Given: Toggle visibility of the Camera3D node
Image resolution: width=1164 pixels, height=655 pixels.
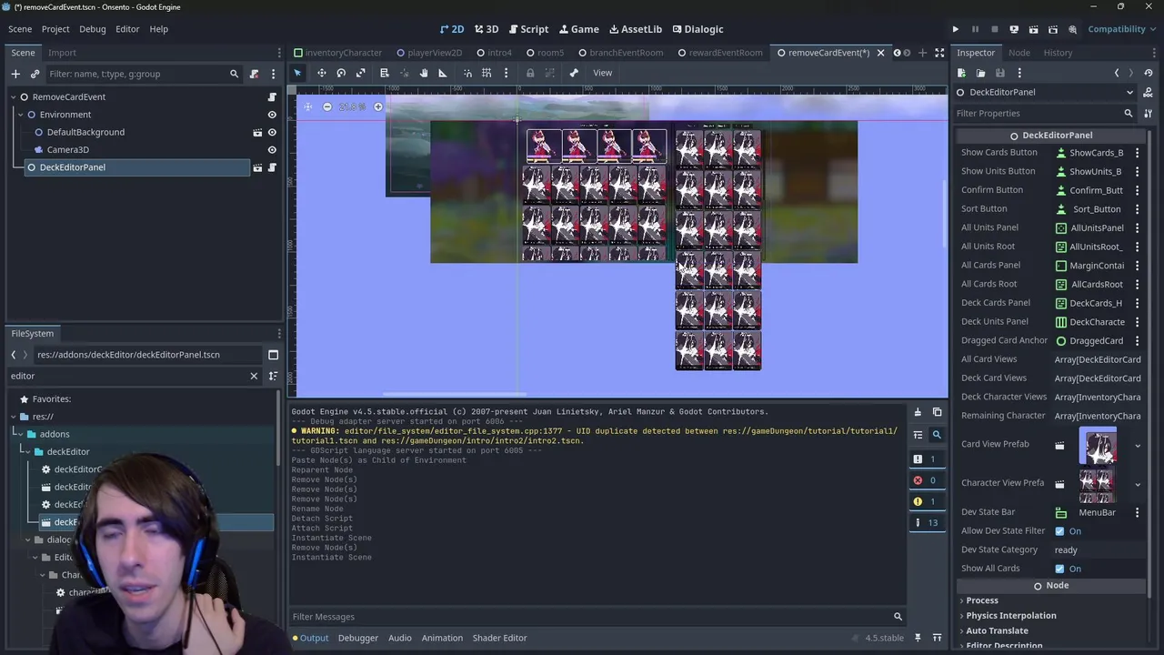Looking at the screenshot, I should coord(272,149).
